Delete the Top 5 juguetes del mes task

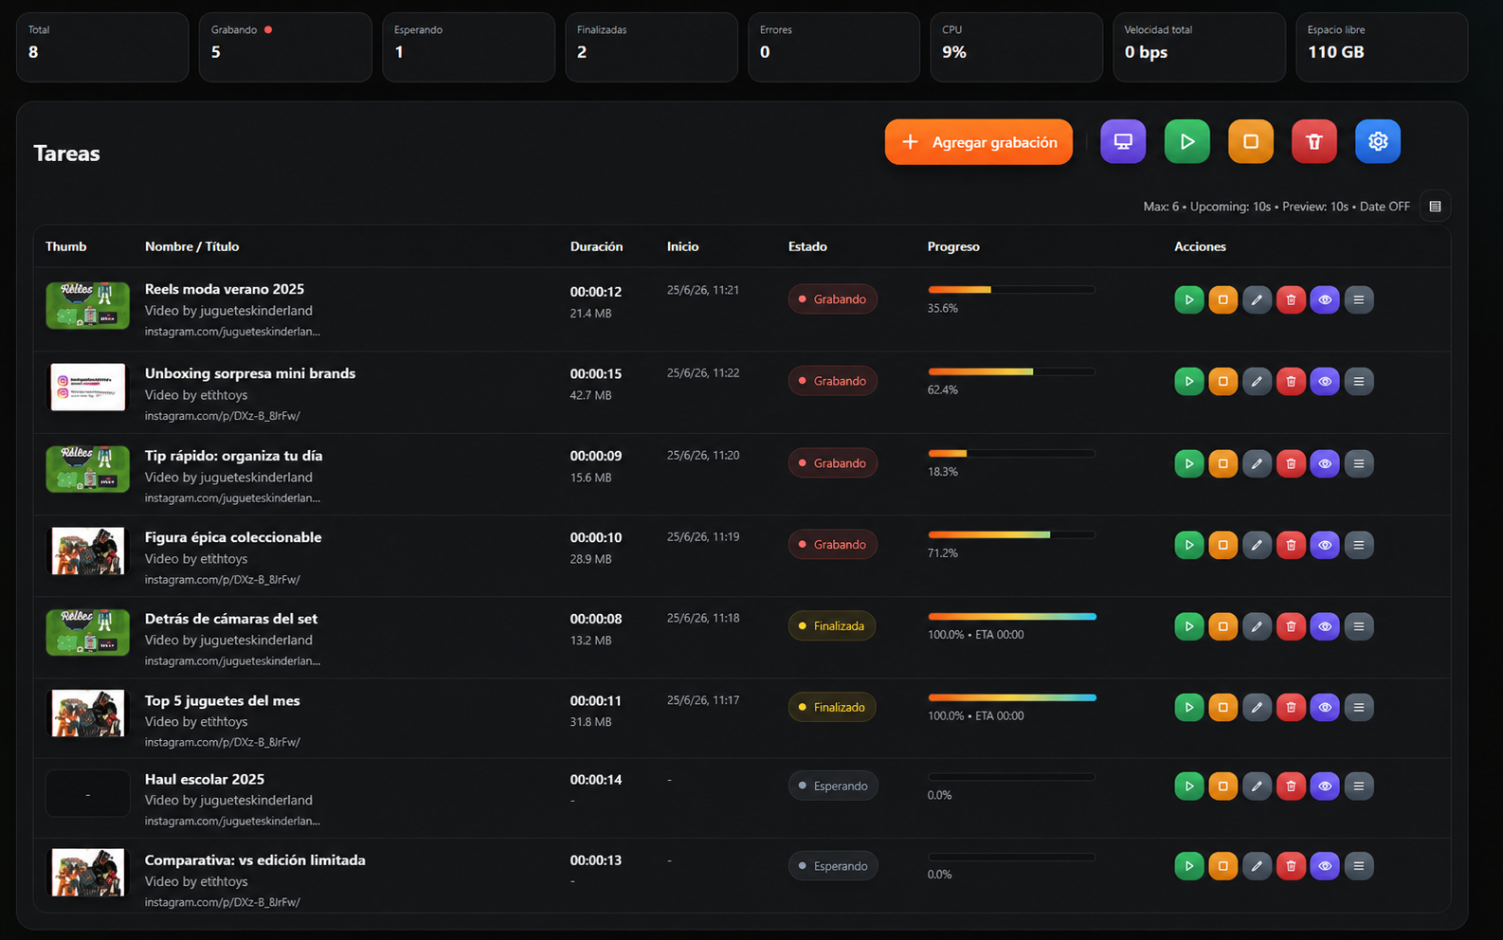click(x=1291, y=707)
